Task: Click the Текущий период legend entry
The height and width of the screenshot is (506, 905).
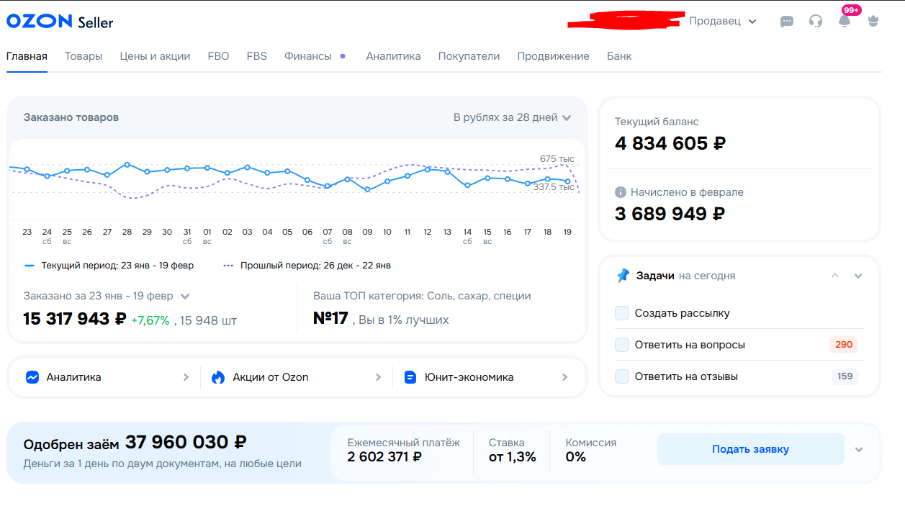Action: [109, 266]
